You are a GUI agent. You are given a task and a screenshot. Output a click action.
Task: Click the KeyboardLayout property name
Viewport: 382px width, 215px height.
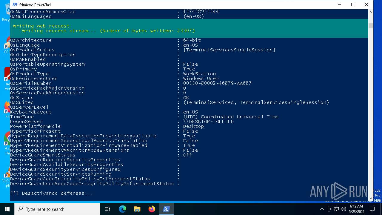[31, 112]
